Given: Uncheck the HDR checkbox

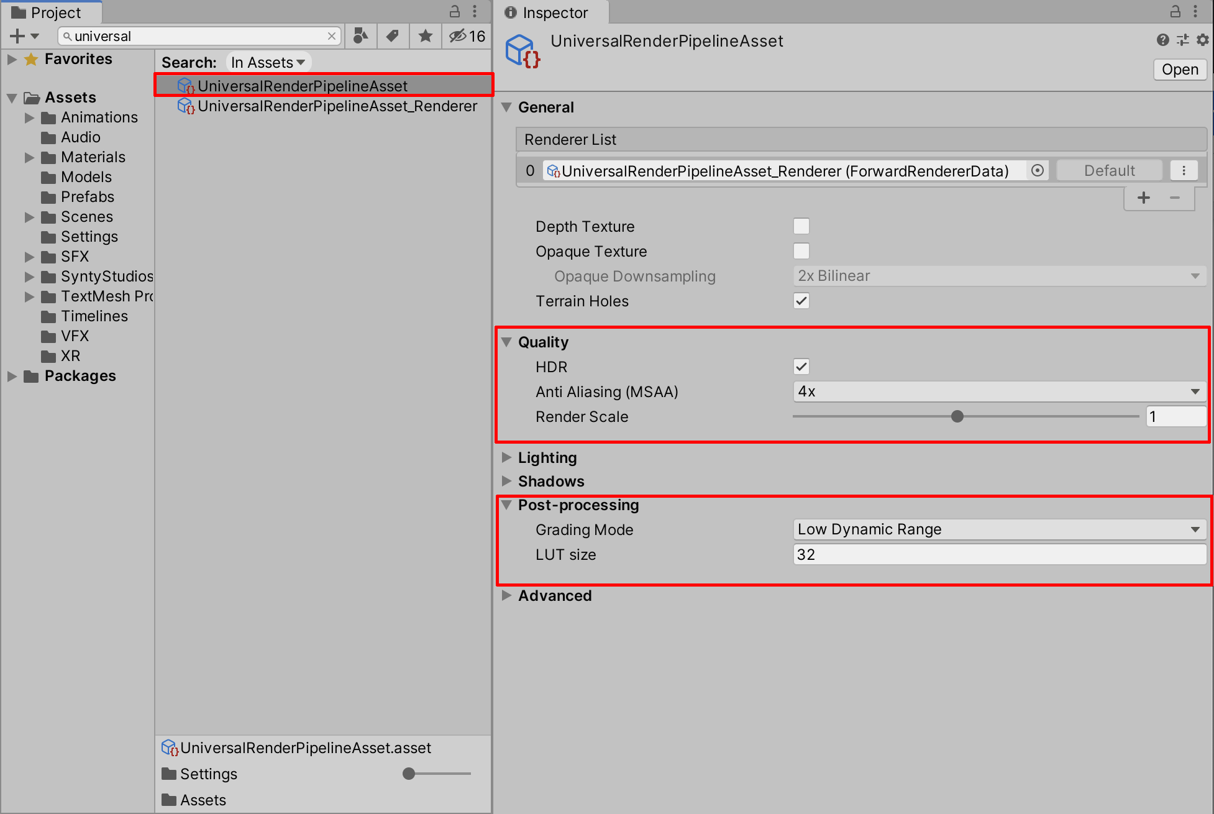Looking at the screenshot, I should pyautogui.click(x=801, y=367).
